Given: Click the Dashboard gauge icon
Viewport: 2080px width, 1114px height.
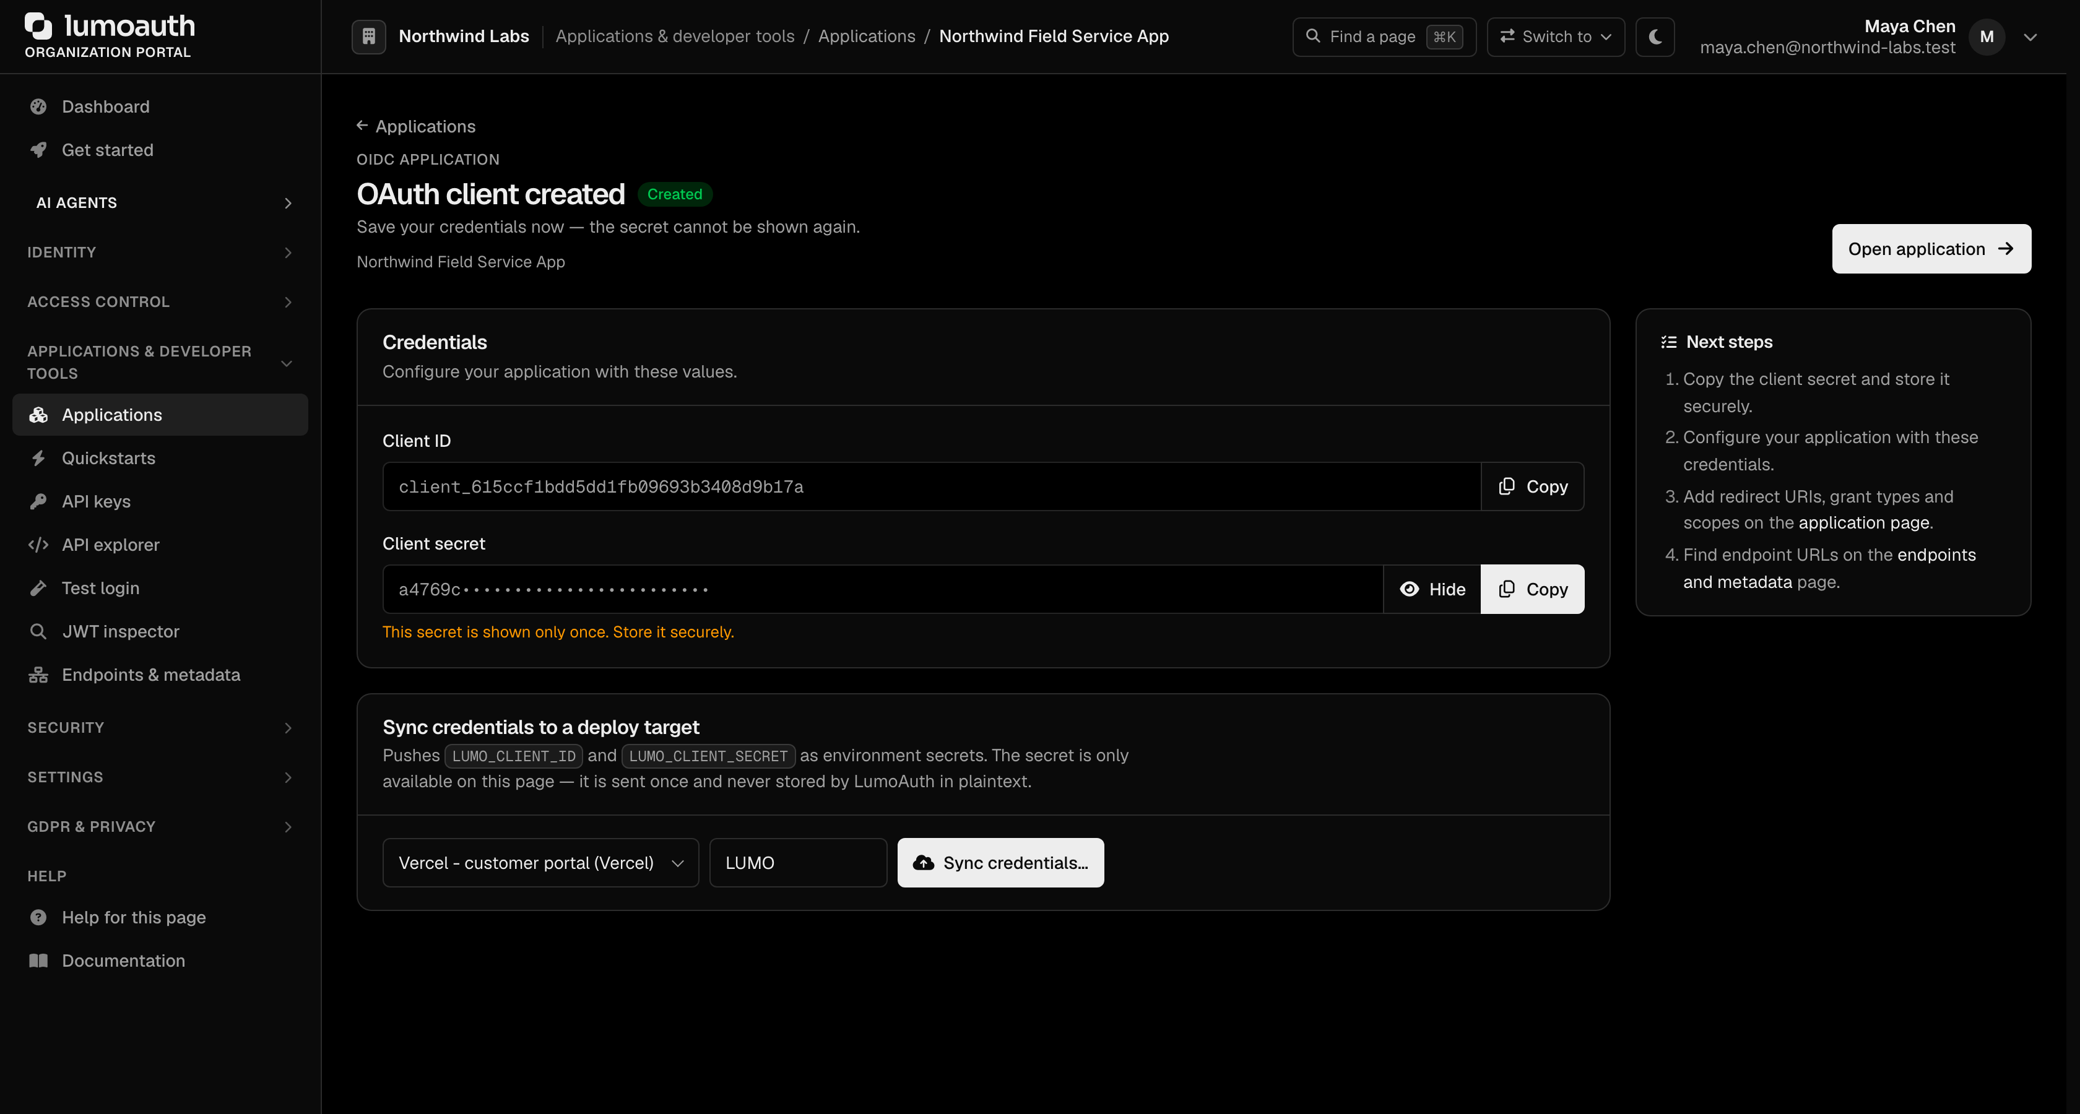Looking at the screenshot, I should coord(38,106).
